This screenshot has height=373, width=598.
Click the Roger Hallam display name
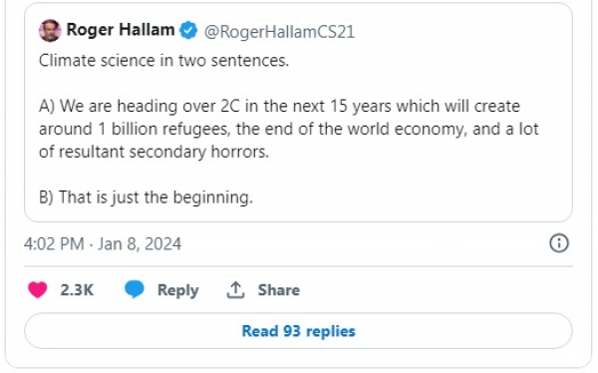pos(121,30)
